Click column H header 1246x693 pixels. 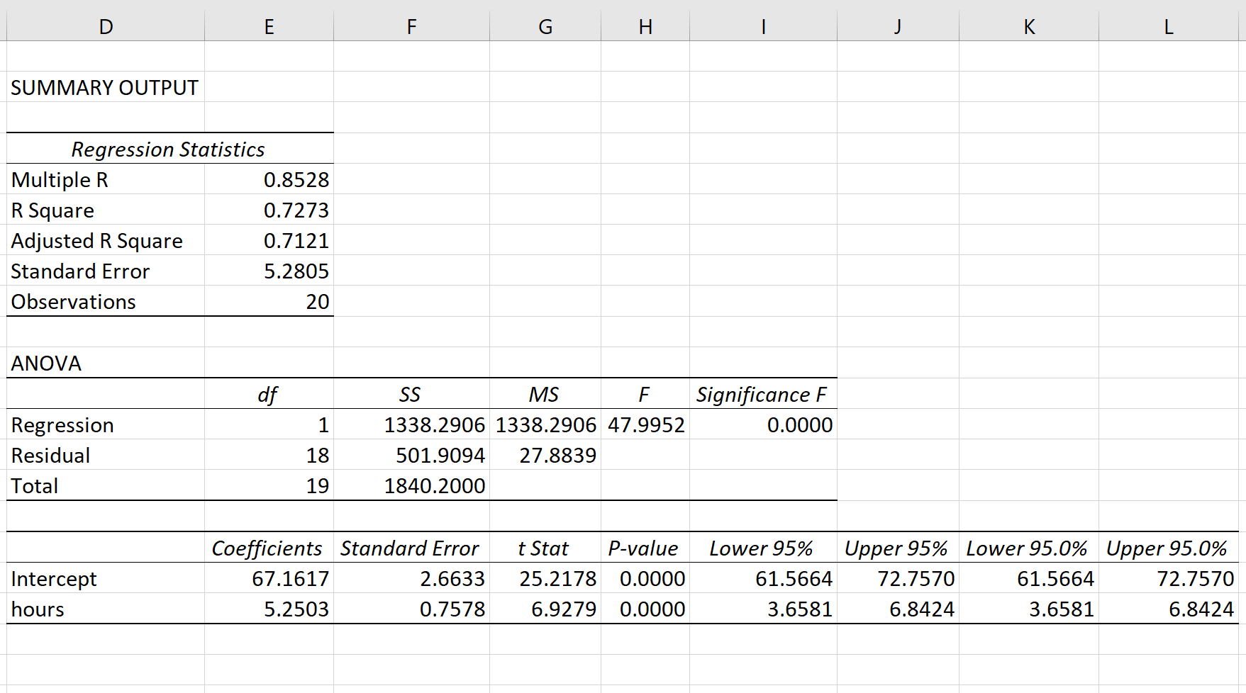pos(645,27)
